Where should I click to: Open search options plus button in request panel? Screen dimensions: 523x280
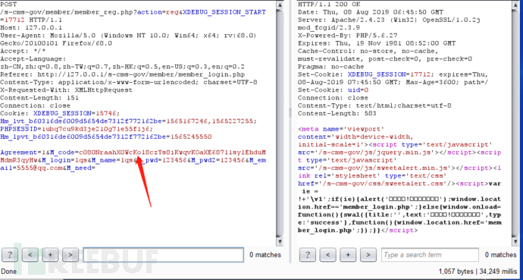50,255
